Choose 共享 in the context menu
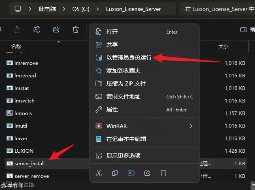255x190 pixels. tap(144, 45)
